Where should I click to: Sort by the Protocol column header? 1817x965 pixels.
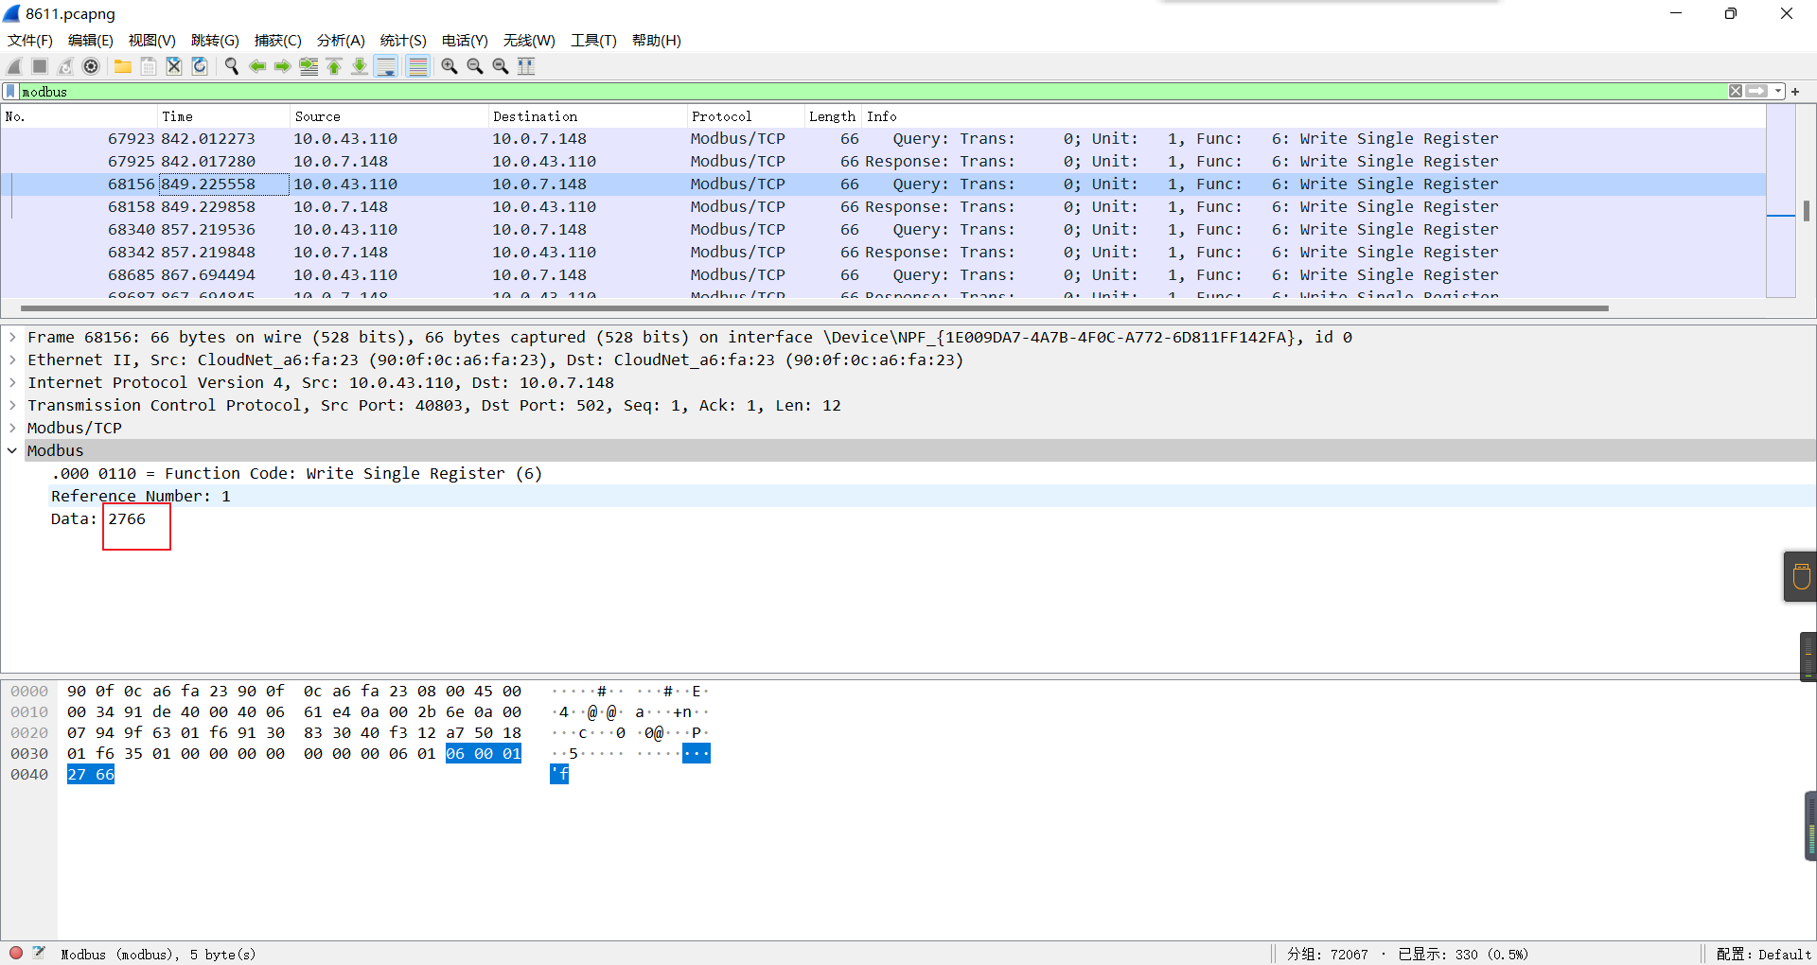745,116
